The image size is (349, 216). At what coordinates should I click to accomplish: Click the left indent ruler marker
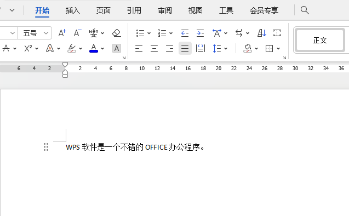[x=65, y=76]
